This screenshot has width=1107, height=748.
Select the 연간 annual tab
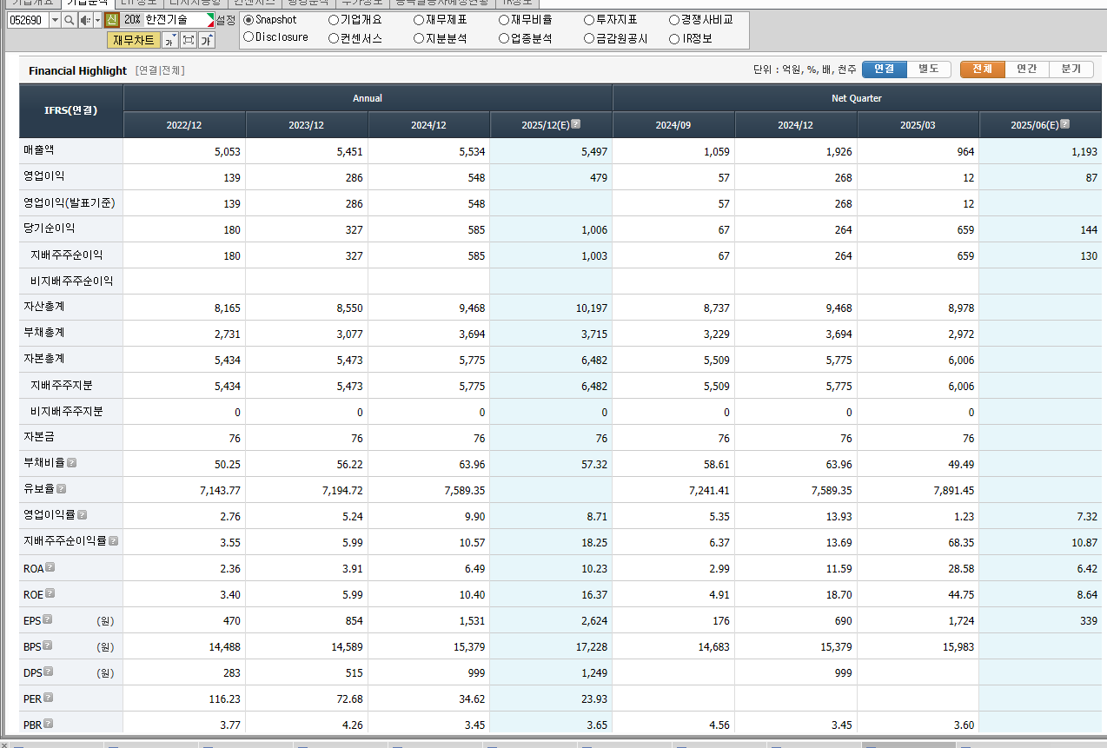coord(1027,70)
